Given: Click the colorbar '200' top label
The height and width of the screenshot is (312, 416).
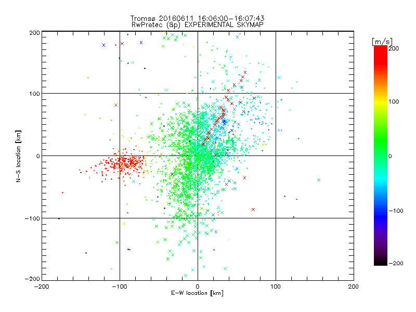Looking at the screenshot, I should point(394,48).
